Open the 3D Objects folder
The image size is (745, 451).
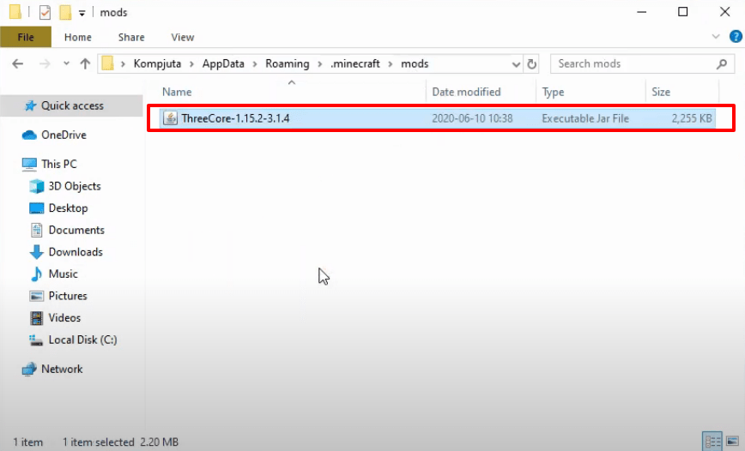[x=75, y=186]
